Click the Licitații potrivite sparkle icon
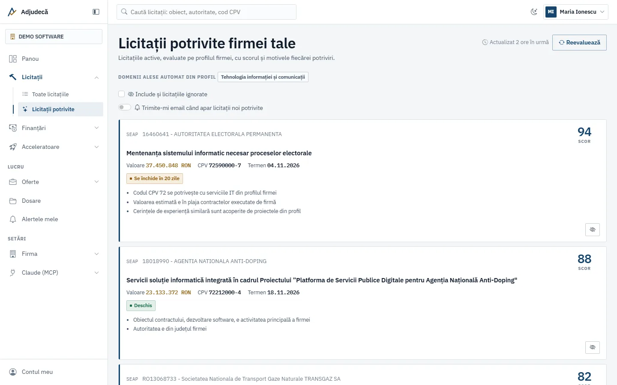The image size is (617, 385). (25, 109)
